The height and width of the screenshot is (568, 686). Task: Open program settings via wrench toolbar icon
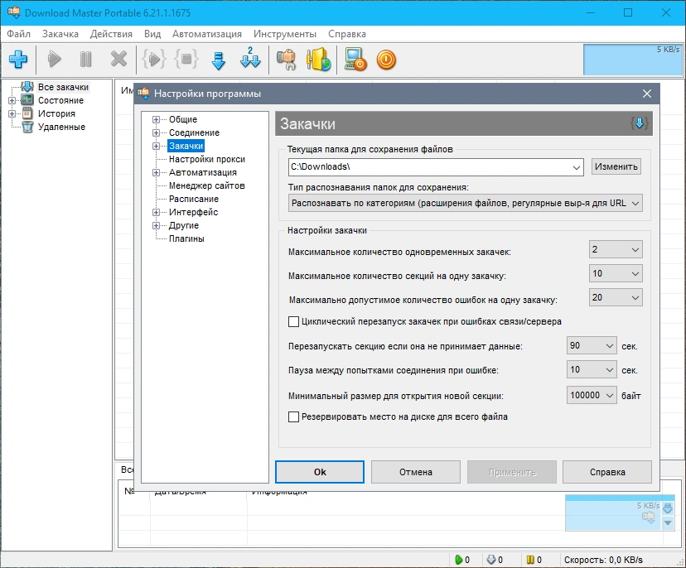tap(286, 59)
